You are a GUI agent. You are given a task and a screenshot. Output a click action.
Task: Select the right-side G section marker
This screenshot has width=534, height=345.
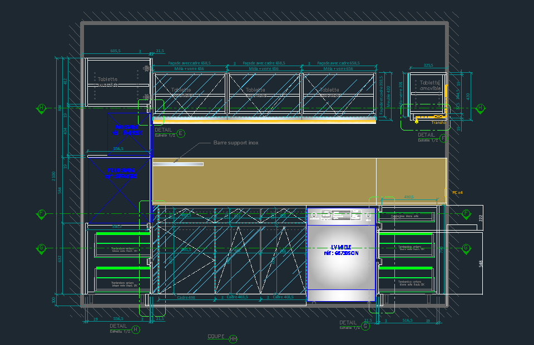466,248
